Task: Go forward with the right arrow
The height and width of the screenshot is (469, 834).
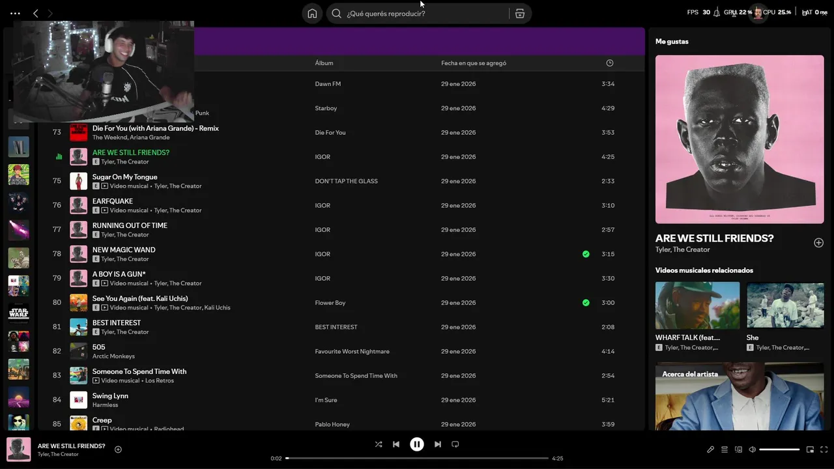Action: pyautogui.click(x=50, y=13)
